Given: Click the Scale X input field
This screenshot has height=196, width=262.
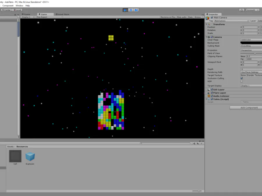Looking at the screenshot, I should coord(250,33).
